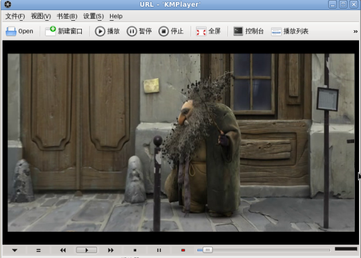Open the 视图(V) menu
The width and height of the screenshot is (361, 258).
[41, 16]
